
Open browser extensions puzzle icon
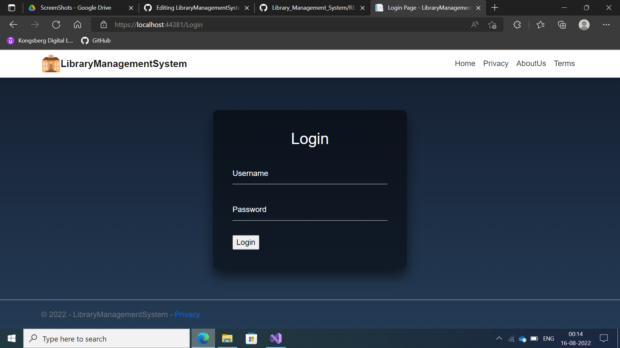pyautogui.click(x=517, y=25)
